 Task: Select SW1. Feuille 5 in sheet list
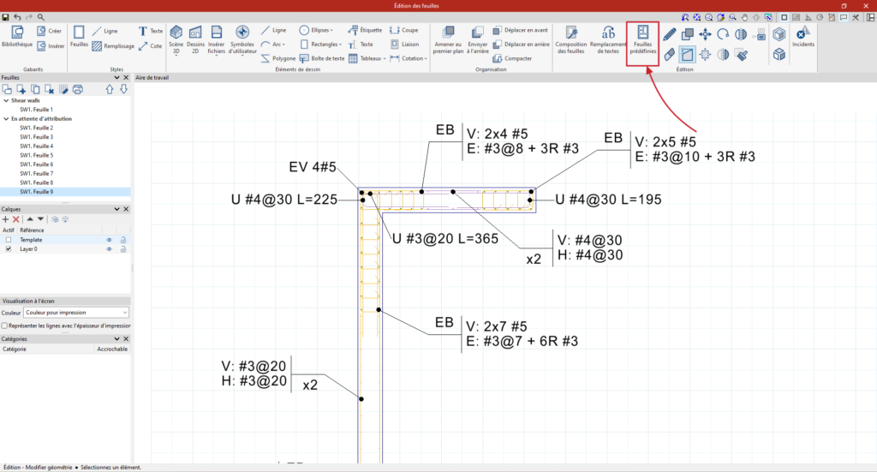point(37,155)
